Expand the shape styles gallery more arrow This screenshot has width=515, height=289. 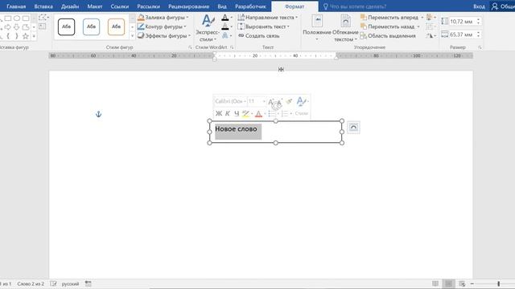point(132,35)
